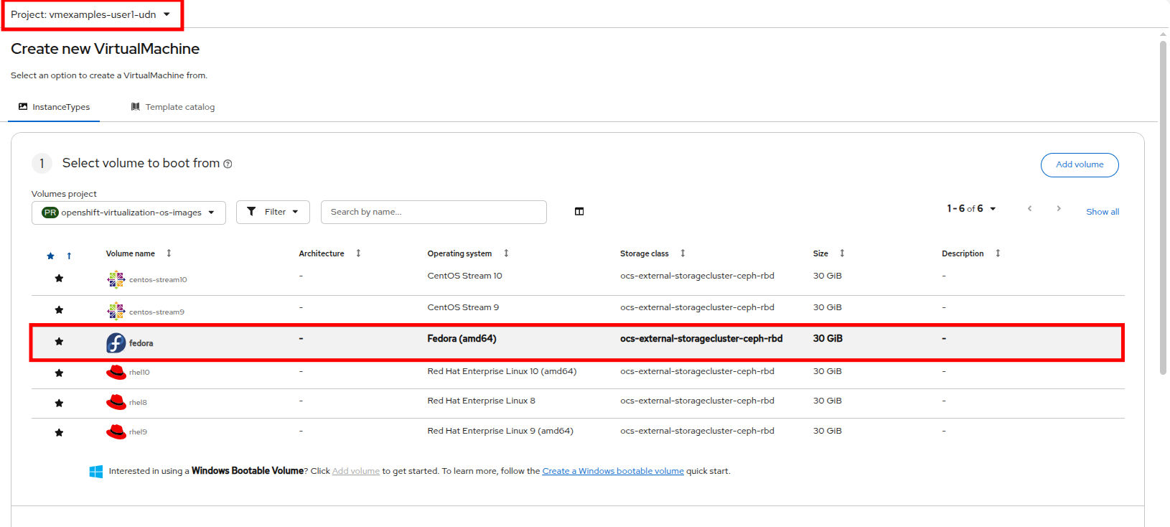1170x527 pixels.
Task: Click the Show all link
Action: click(x=1103, y=212)
